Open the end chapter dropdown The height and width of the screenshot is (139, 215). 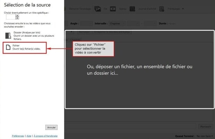[150, 24]
